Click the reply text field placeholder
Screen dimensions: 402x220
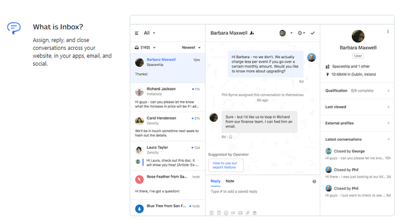pyautogui.click(x=234, y=191)
